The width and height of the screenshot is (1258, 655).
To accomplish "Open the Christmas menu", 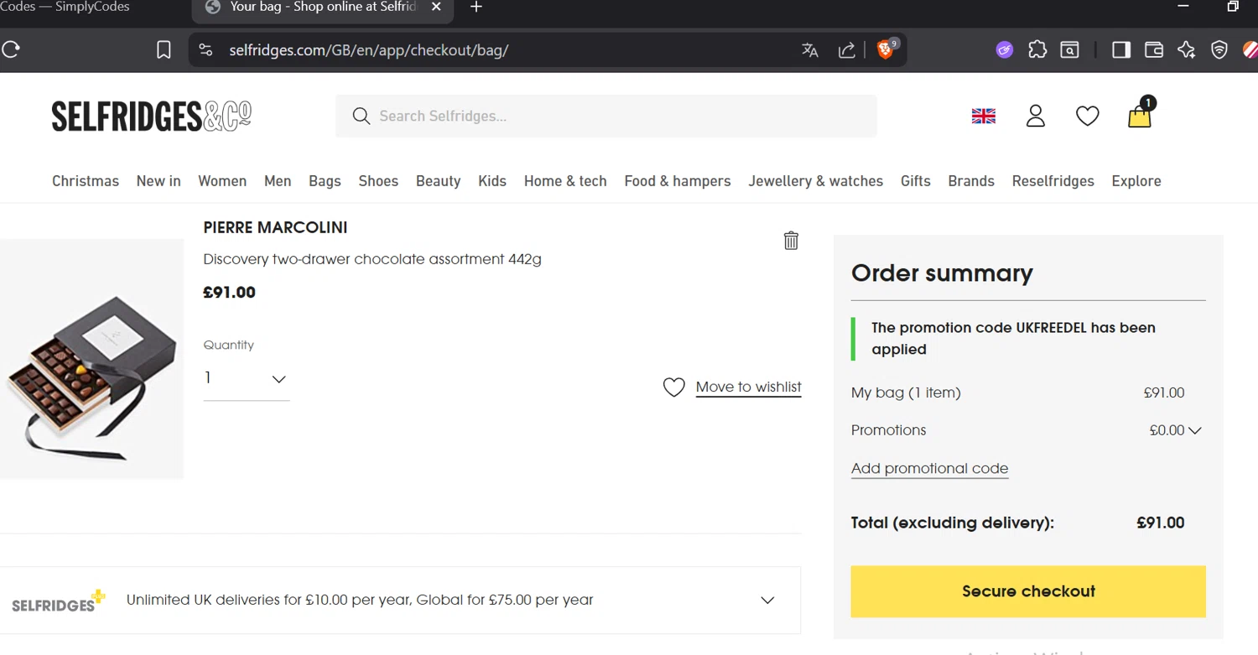I will click(86, 181).
